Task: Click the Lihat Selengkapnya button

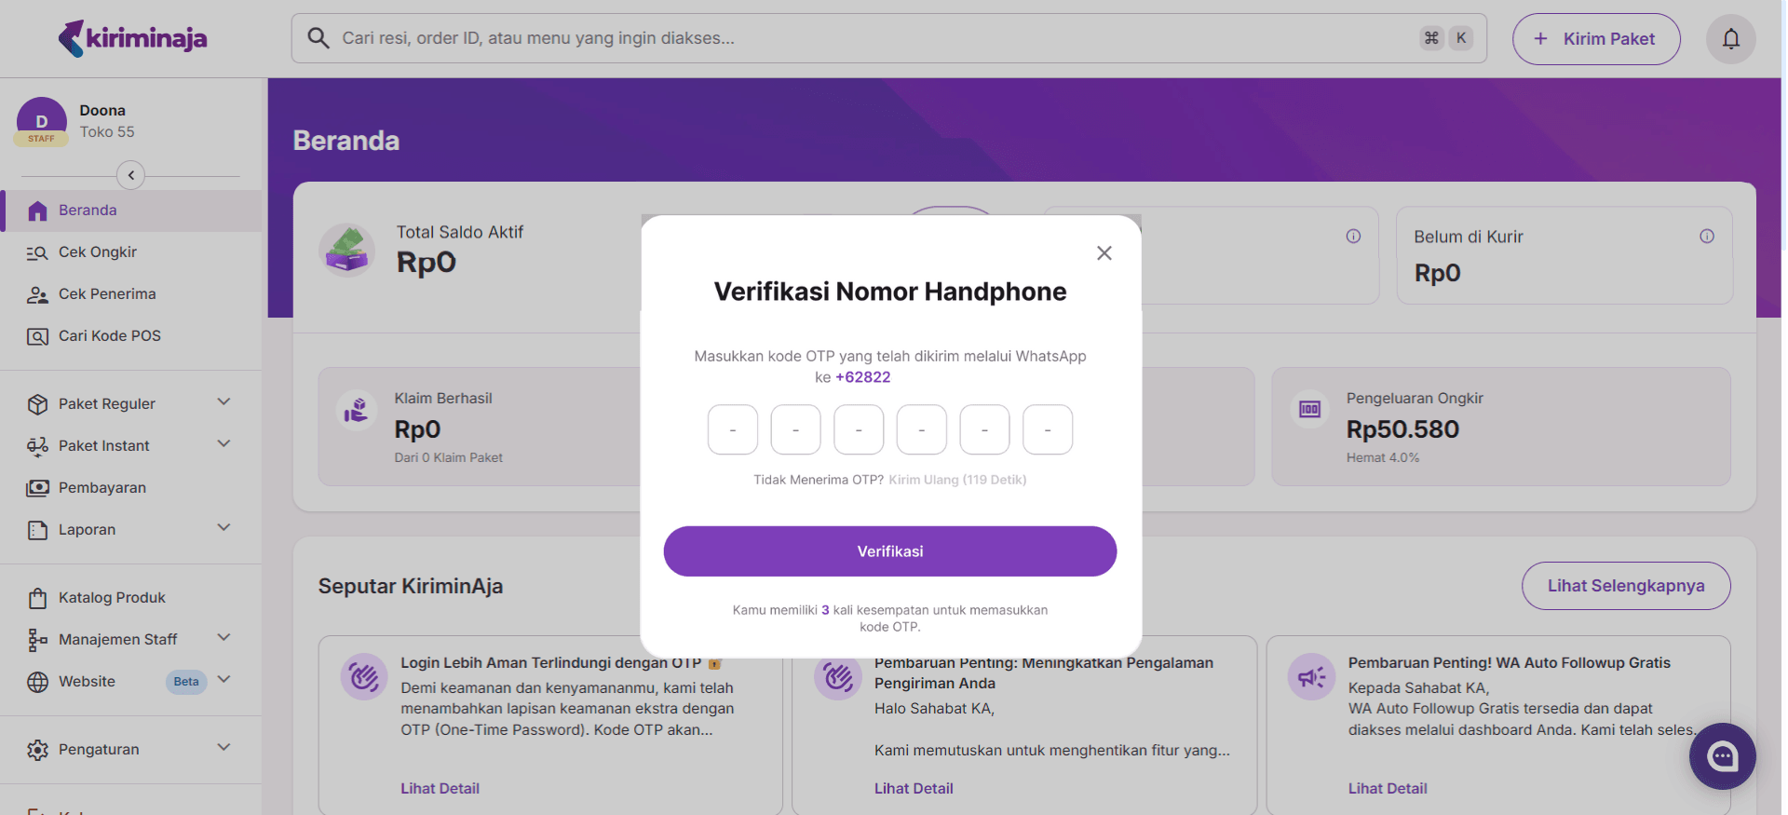Action: [x=1625, y=586]
